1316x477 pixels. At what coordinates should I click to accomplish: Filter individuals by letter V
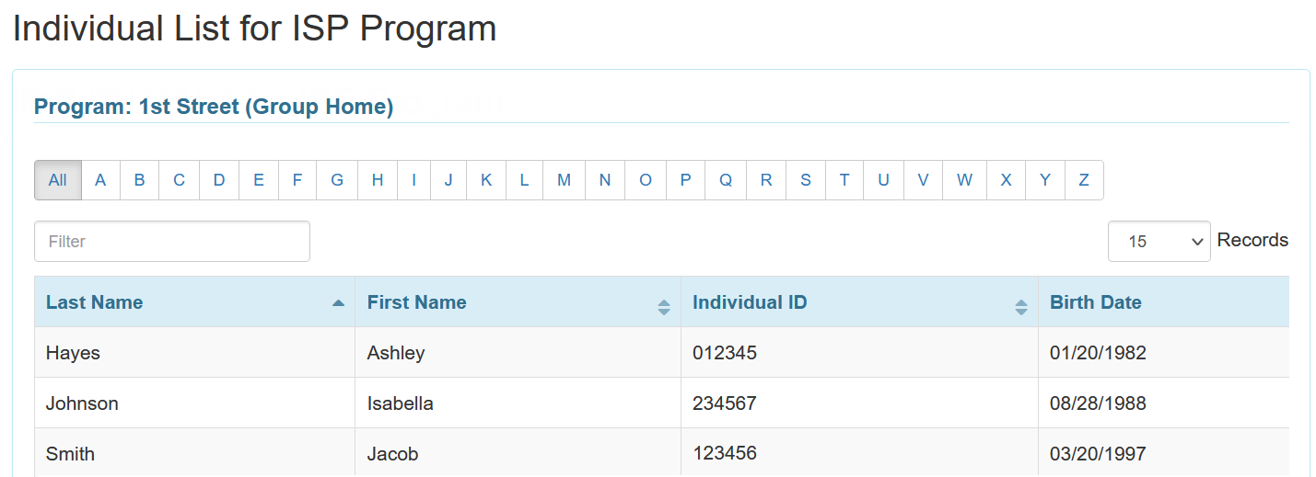(923, 180)
